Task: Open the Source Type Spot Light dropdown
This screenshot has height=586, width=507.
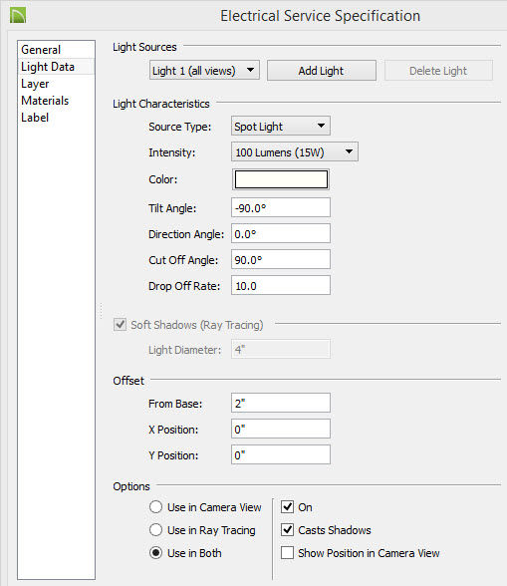Action: tap(281, 126)
